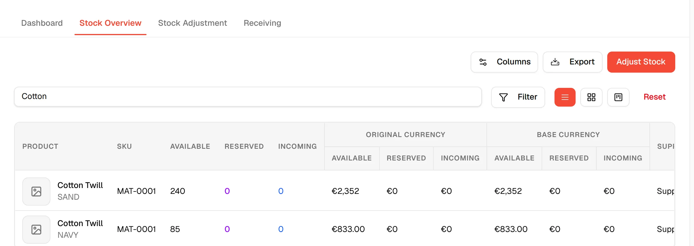The width and height of the screenshot is (694, 246).
Task: Click the first INCOMING column header
Action: [x=297, y=146]
